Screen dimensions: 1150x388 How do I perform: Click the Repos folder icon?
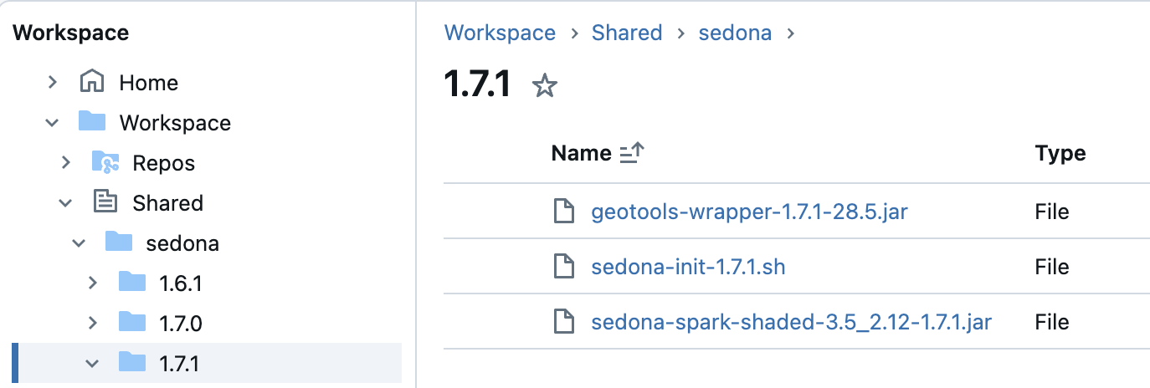[105, 162]
